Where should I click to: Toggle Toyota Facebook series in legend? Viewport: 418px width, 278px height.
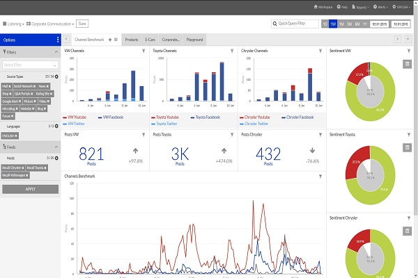click(206, 117)
